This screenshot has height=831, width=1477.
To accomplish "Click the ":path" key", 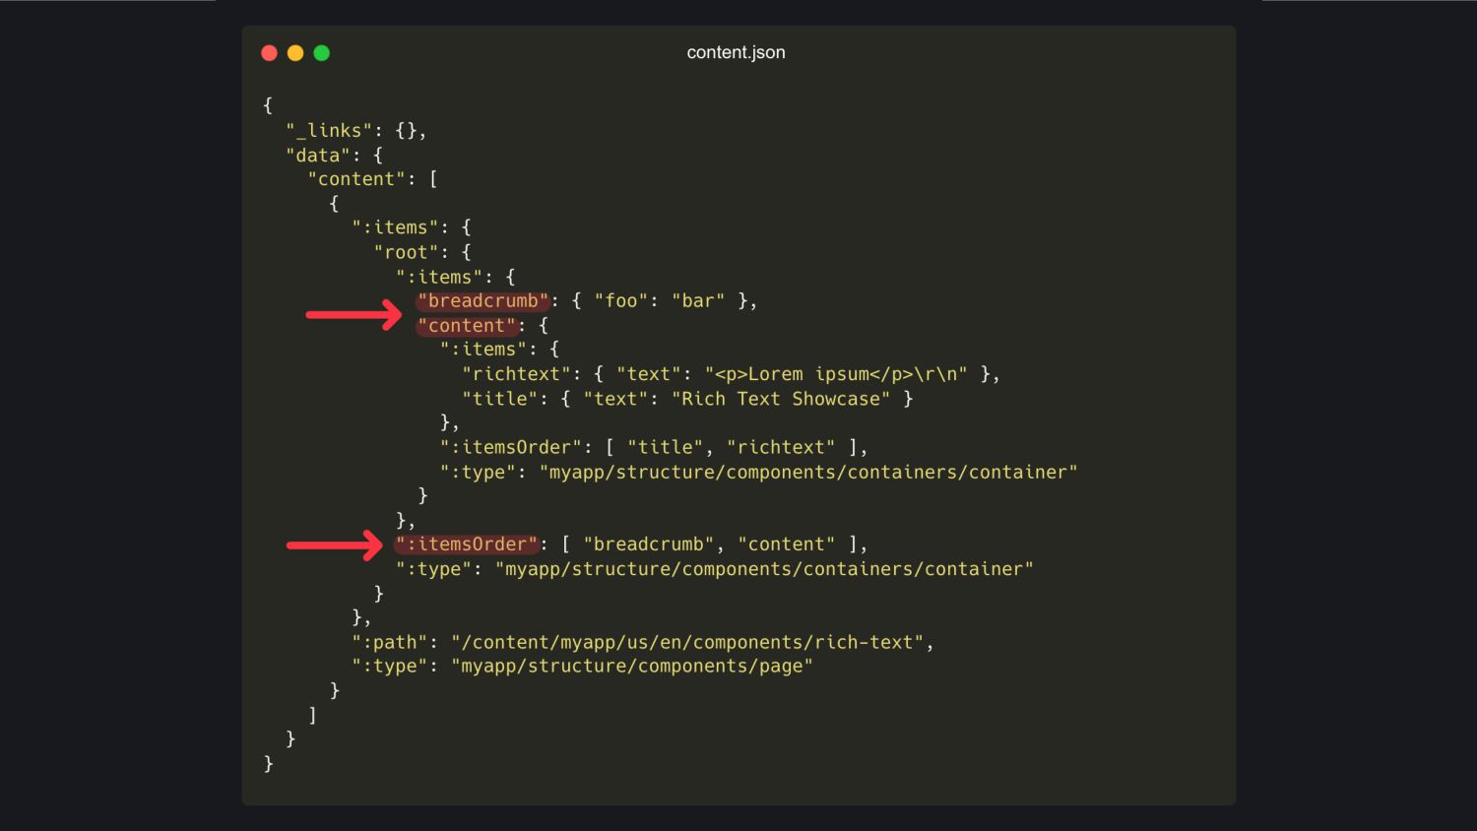I will click(390, 643).
